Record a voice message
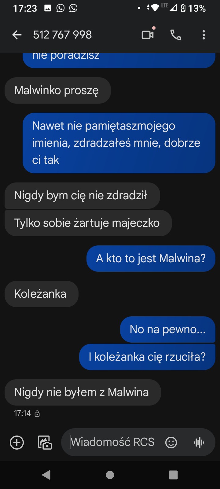 (199, 442)
